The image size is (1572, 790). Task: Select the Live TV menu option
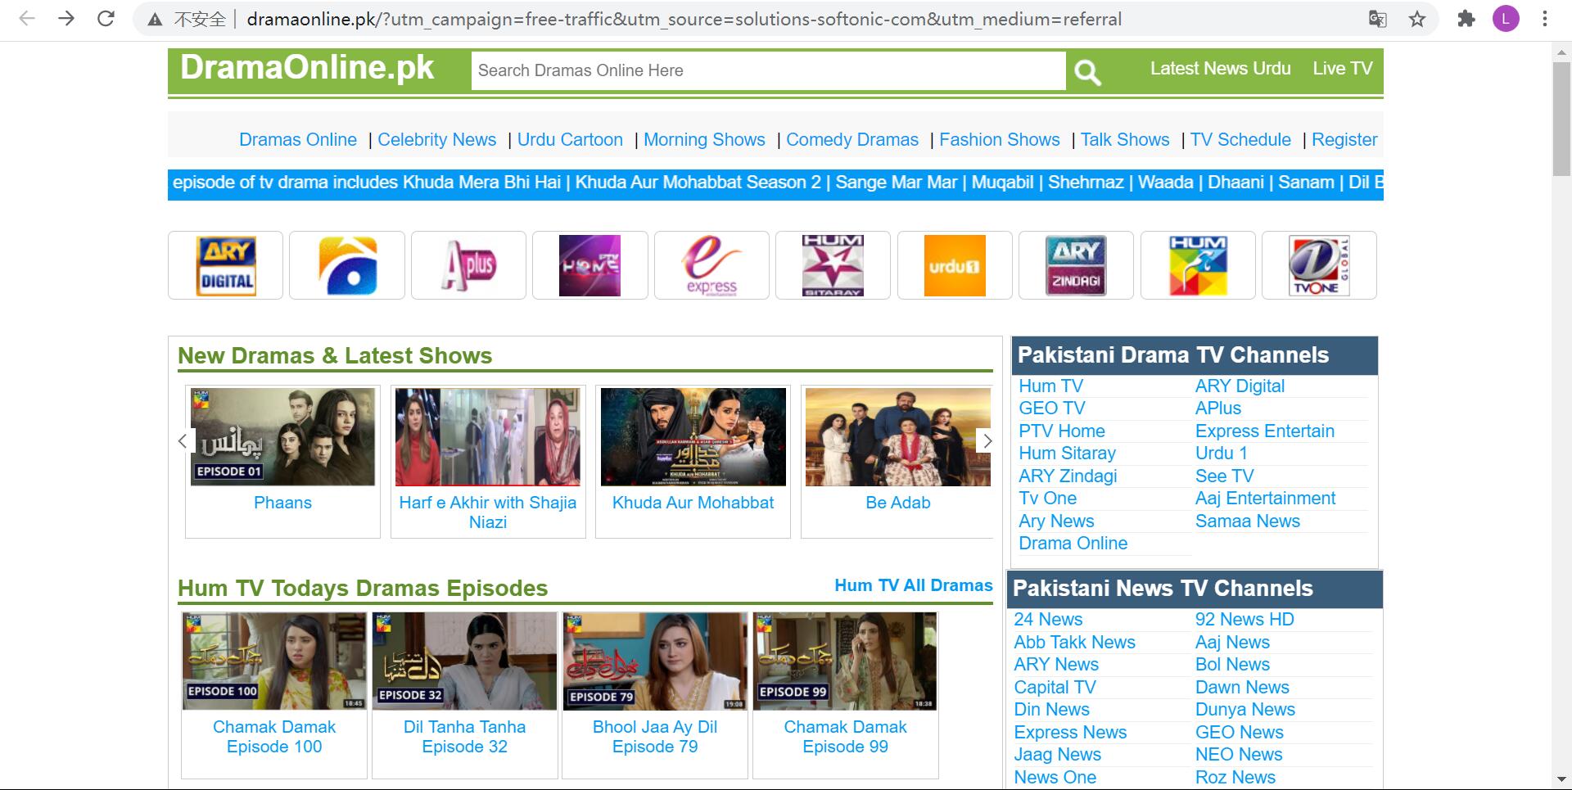[1341, 69]
